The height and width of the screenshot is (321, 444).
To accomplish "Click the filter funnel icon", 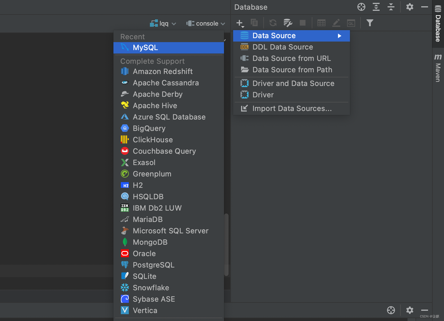I will (370, 23).
